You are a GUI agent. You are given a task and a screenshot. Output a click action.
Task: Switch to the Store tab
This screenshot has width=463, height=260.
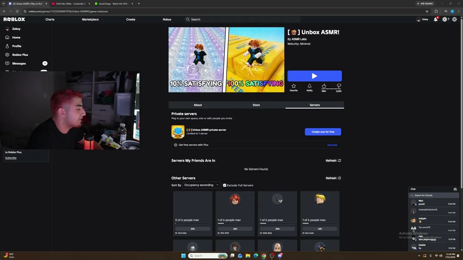[x=256, y=105]
